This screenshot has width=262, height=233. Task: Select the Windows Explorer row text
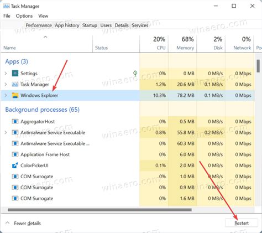pyautogui.click(x=39, y=95)
